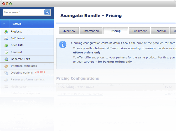
Task: Select the Pricing tab
Action: (116, 31)
